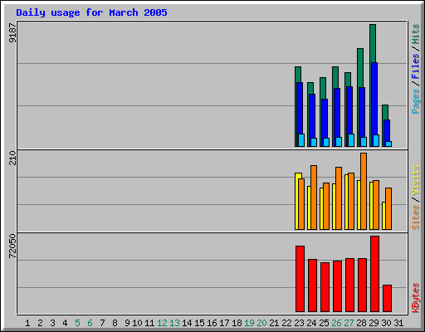Select the day 4 axis label
425x332 pixels.
(x=65, y=323)
